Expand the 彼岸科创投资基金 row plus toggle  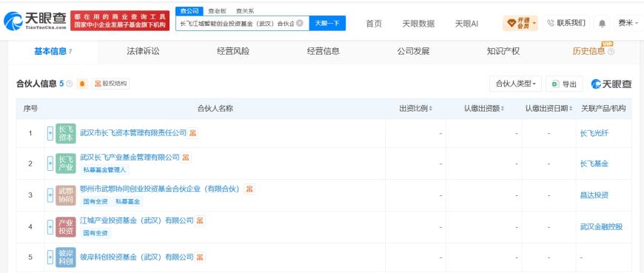50,257
